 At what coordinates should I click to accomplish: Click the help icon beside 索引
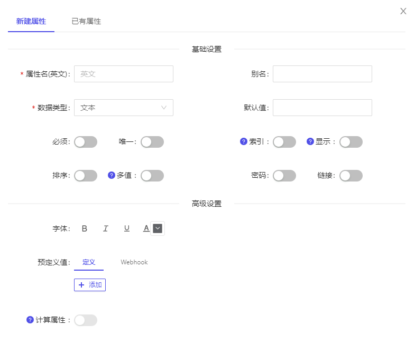[244, 141]
